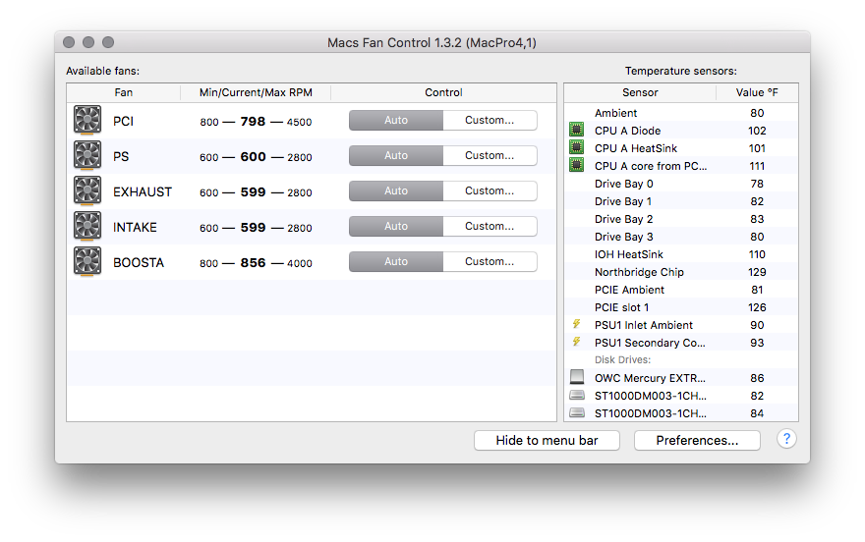Click the Min/Current/Max RPM column header
Screen dimensions: 865x542
click(256, 92)
